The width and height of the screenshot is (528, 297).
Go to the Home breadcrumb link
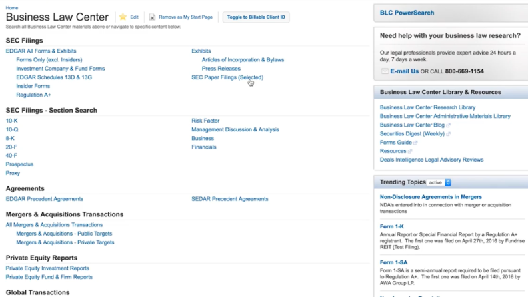(11, 7)
